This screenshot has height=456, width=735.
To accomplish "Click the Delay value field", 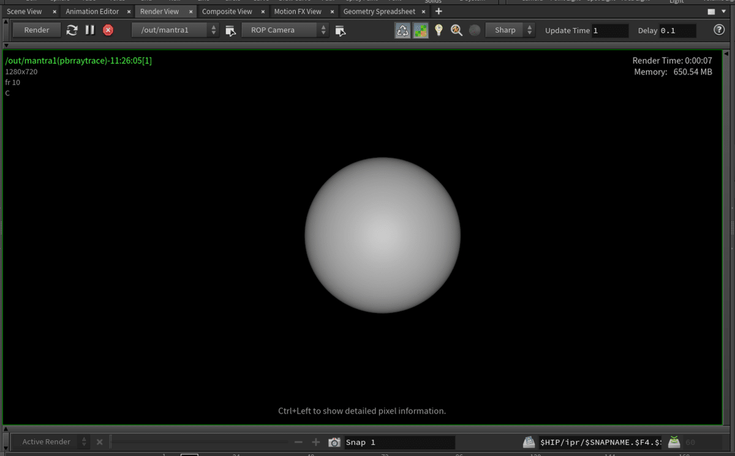I will 677,31.
